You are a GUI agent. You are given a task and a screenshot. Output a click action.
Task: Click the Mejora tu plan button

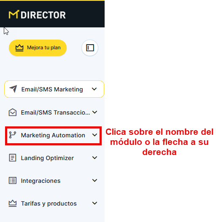[x=38, y=48]
